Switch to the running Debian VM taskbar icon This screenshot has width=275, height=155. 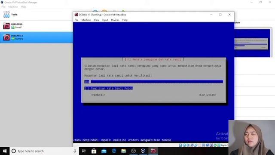pos(153,151)
